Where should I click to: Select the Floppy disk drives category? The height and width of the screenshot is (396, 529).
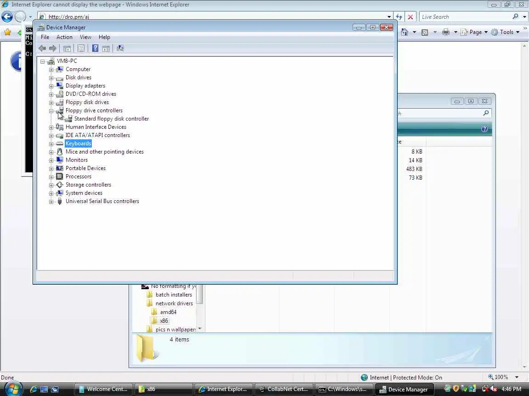tap(87, 102)
